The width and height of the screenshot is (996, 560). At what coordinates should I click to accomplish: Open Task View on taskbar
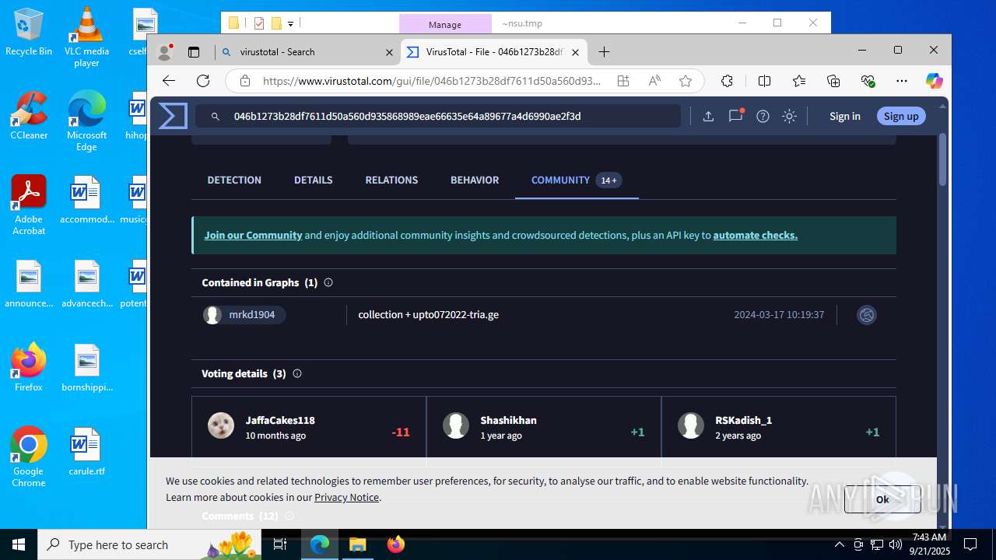click(x=280, y=544)
